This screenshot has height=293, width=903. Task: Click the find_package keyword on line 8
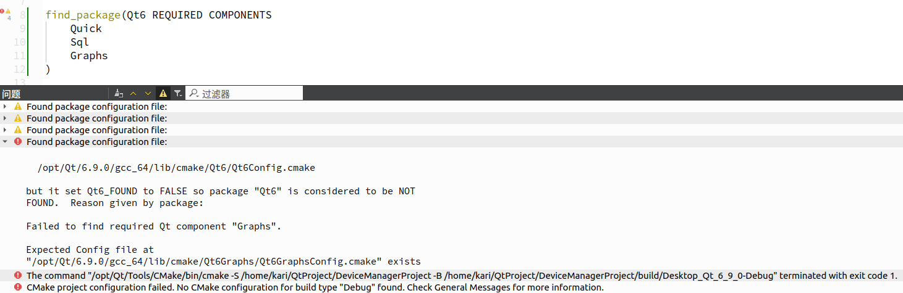(x=83, y=15)
